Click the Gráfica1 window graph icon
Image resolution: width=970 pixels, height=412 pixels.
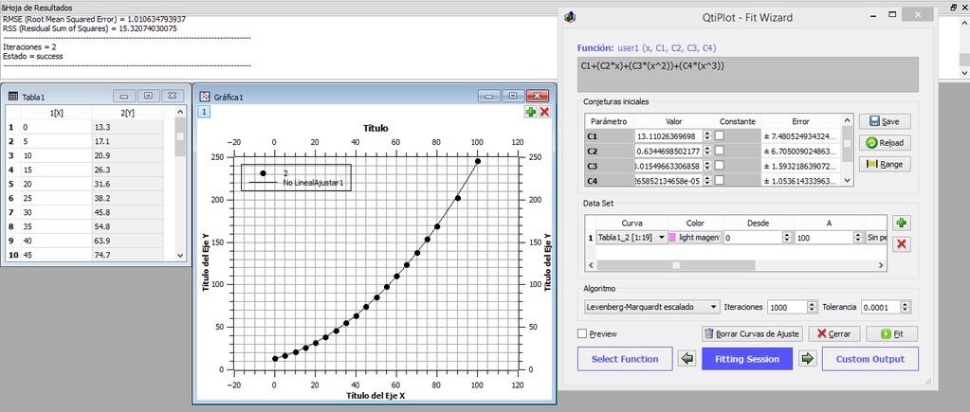coord(204,97)
